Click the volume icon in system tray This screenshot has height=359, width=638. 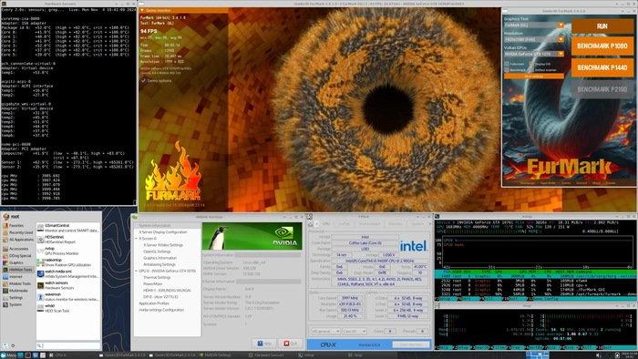point(598,355)
